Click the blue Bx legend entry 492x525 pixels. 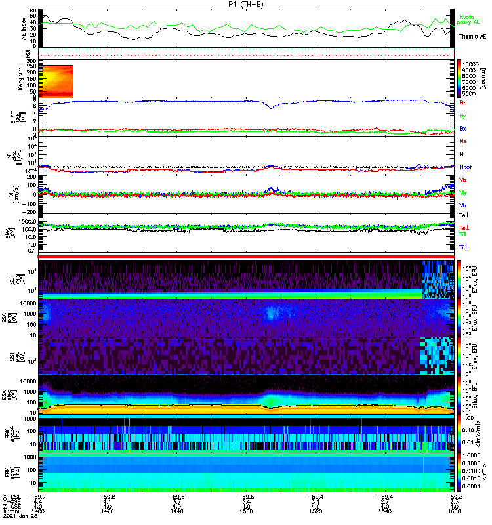462,128
